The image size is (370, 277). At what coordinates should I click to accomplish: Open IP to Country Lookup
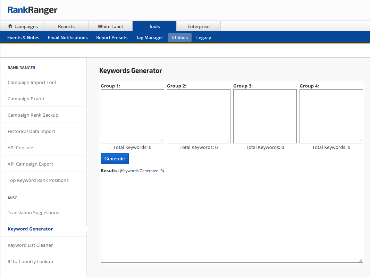(x=30, y=261)
